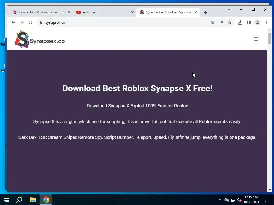Go back to previous page in Chrome
Viewport: 274px width, 205px height.
pos(13,22)
